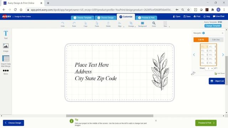Open the browser profile avatar

point(218,10)
